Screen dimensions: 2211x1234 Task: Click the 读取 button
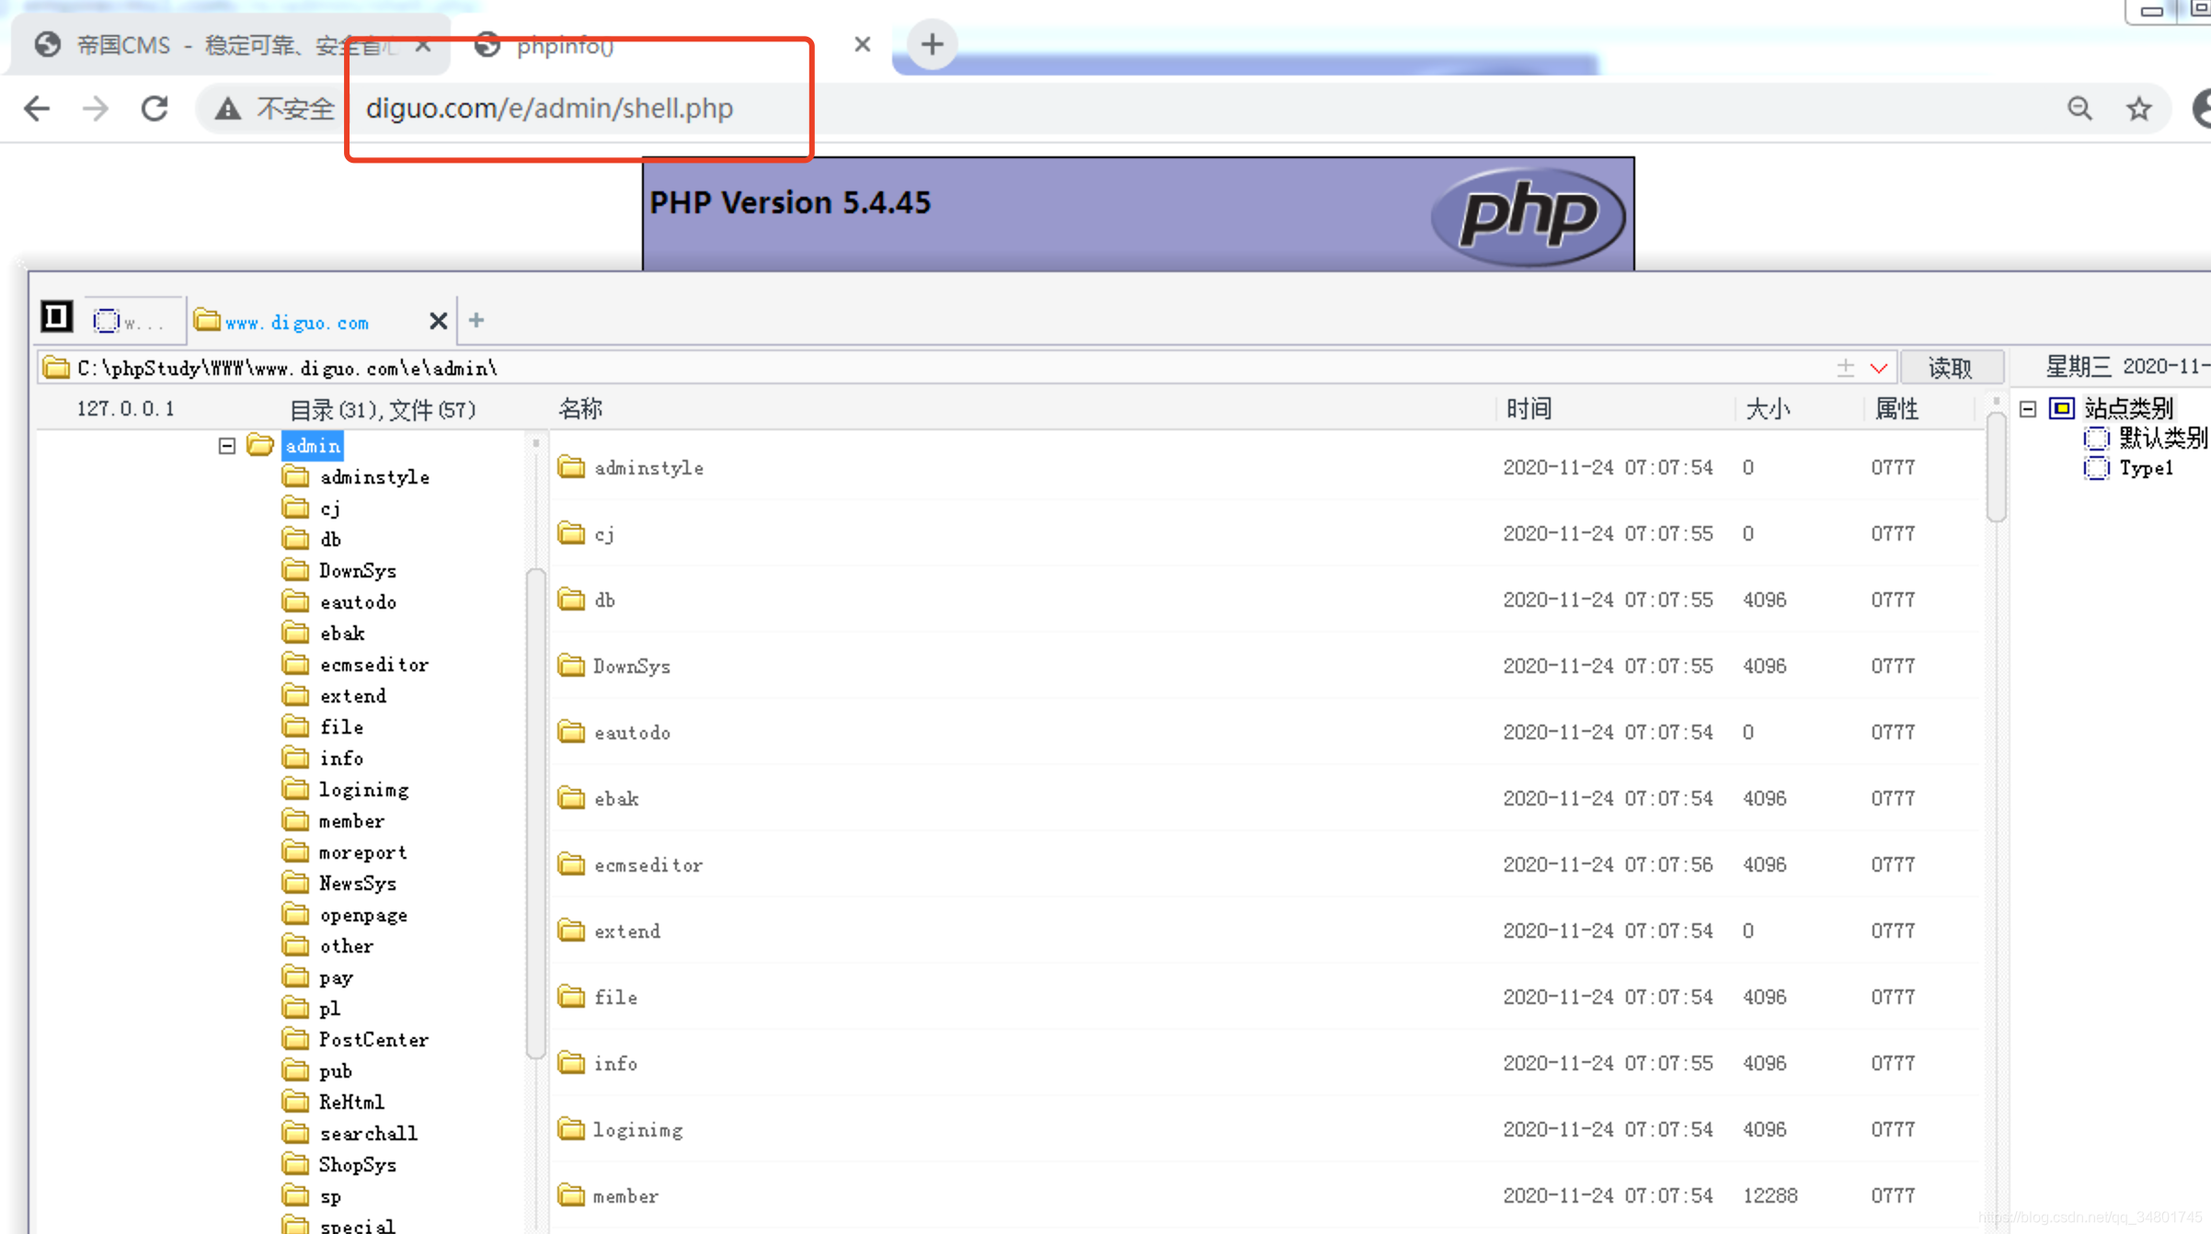(1950, 368)
